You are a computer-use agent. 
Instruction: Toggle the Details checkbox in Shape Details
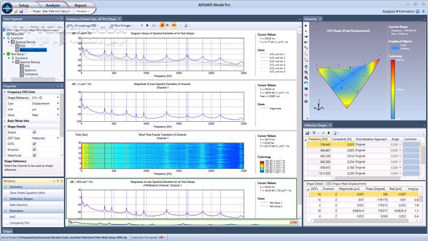tap(34, 132)
